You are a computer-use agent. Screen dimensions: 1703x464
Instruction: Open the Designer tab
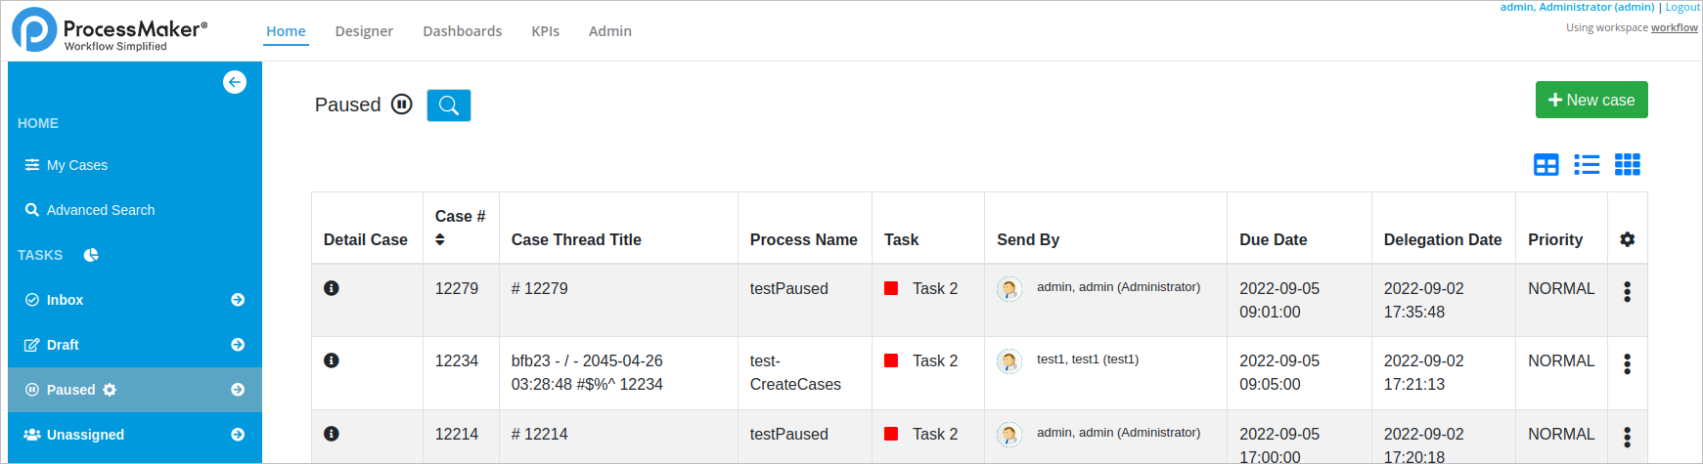click(x=364, y=31)
